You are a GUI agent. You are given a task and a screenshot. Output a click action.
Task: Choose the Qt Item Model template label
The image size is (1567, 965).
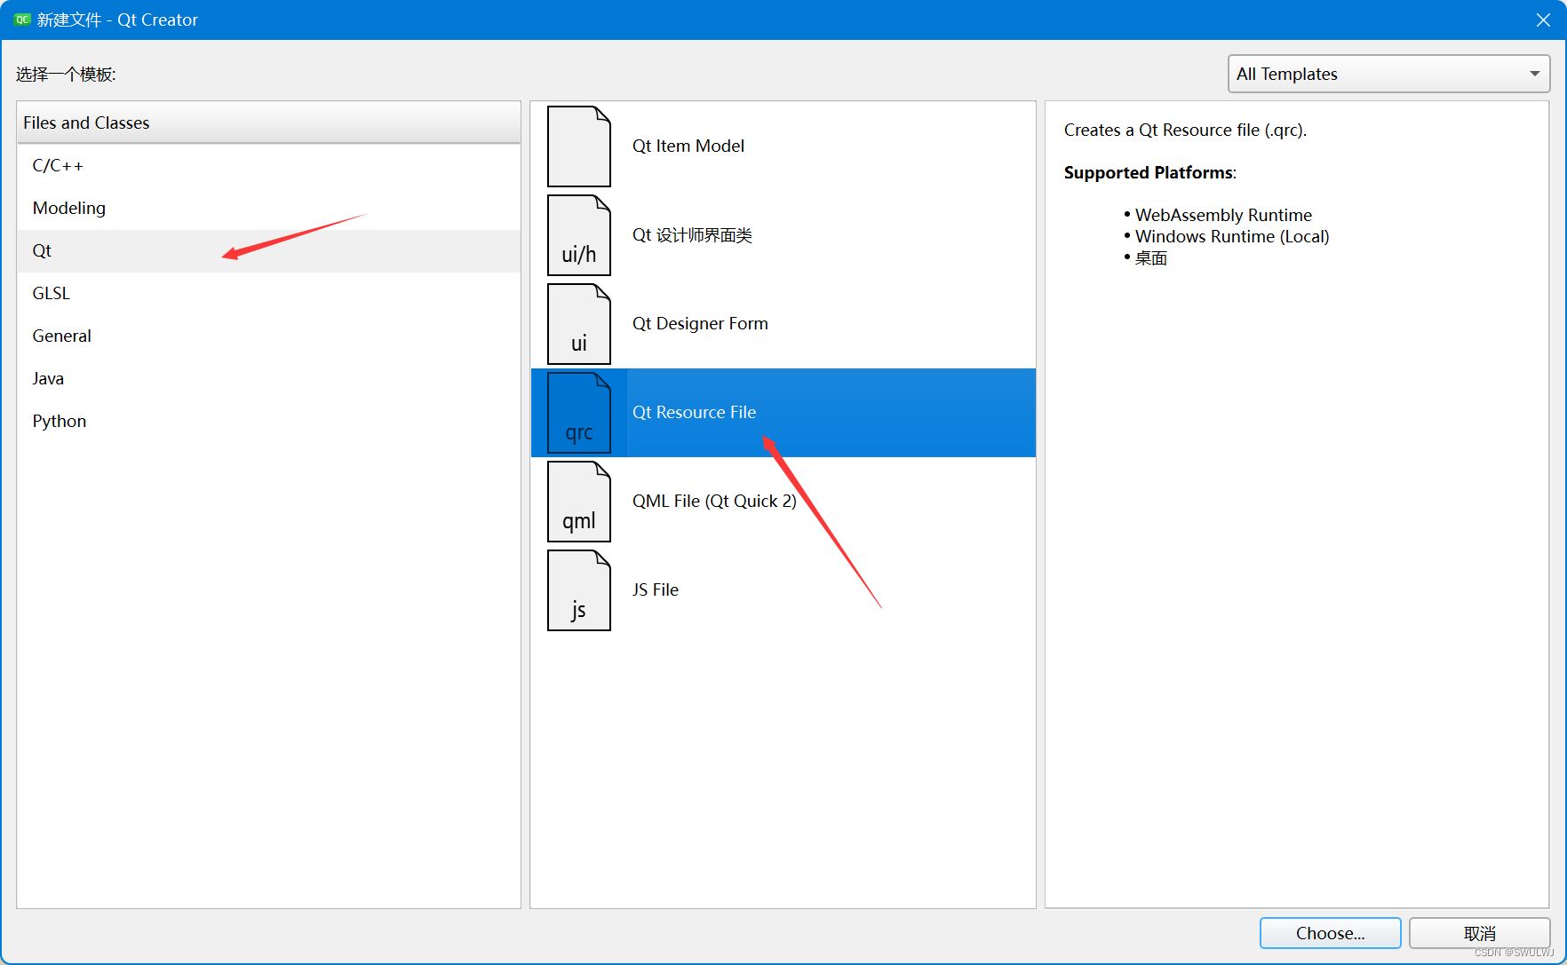click(688, 146)
